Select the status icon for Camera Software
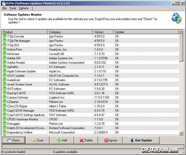This screenshot has height=155, width=186. point(5,98)
